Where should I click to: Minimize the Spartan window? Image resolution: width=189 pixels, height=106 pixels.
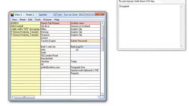click(x=87, y=14)
